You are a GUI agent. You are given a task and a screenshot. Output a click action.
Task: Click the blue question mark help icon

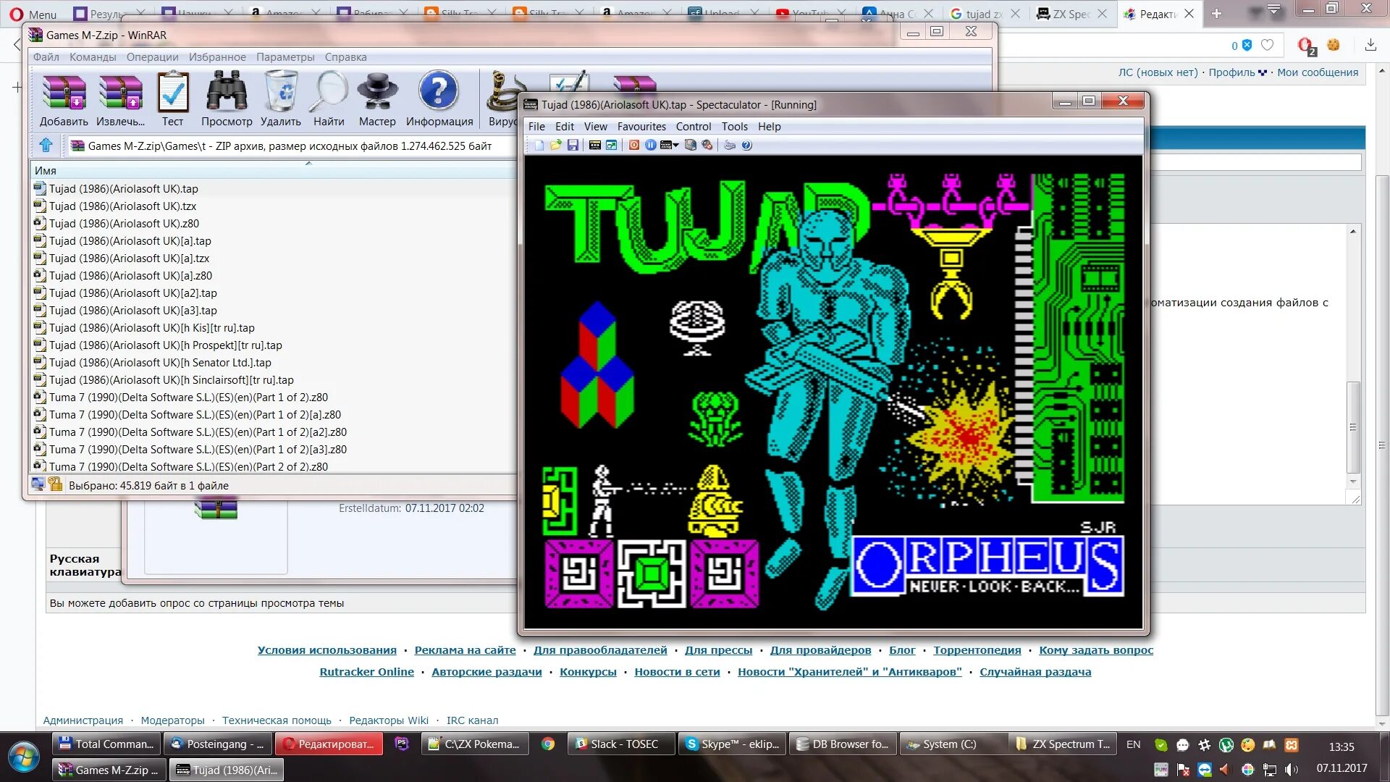pyautogui.click(x=746, y=145)
